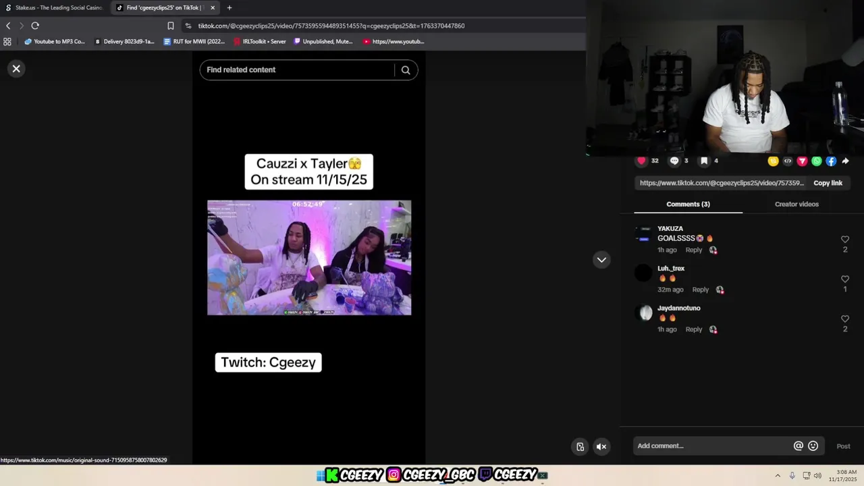Close the TikTok video viewer with X
Viewport: 864px width, 486px height.
coord(16,69)
